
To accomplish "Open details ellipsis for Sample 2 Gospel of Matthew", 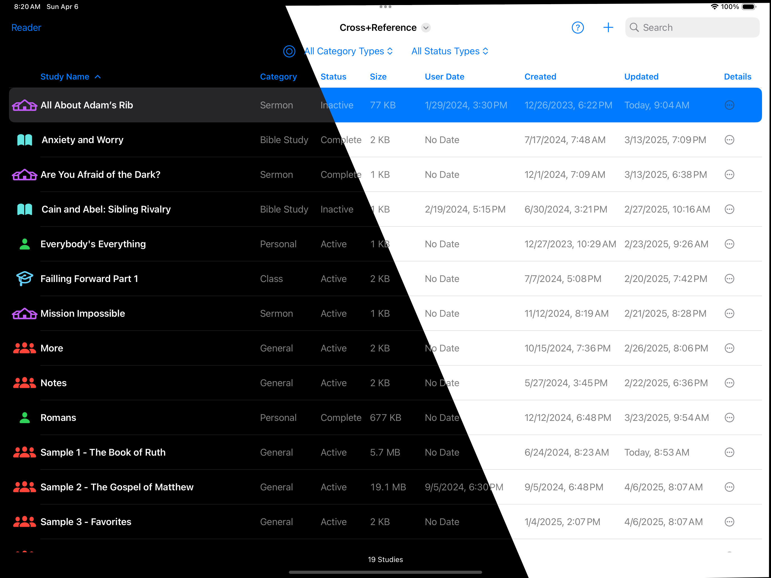I will (x=729, y=487).
